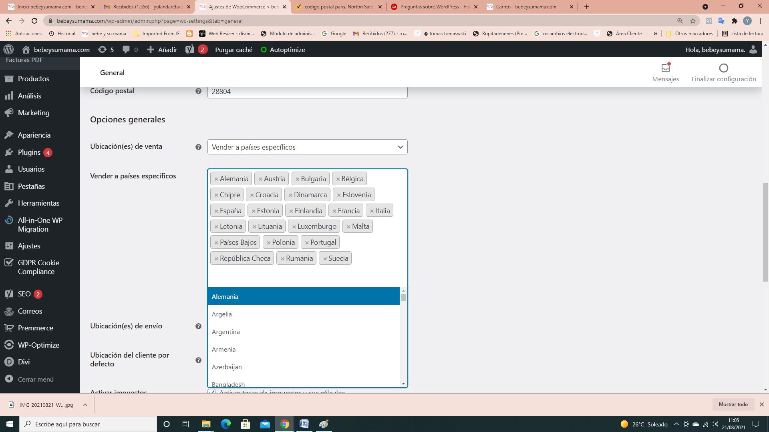Show help for Código postal
This screenshot has width=769, height=432.
(198, 91)
